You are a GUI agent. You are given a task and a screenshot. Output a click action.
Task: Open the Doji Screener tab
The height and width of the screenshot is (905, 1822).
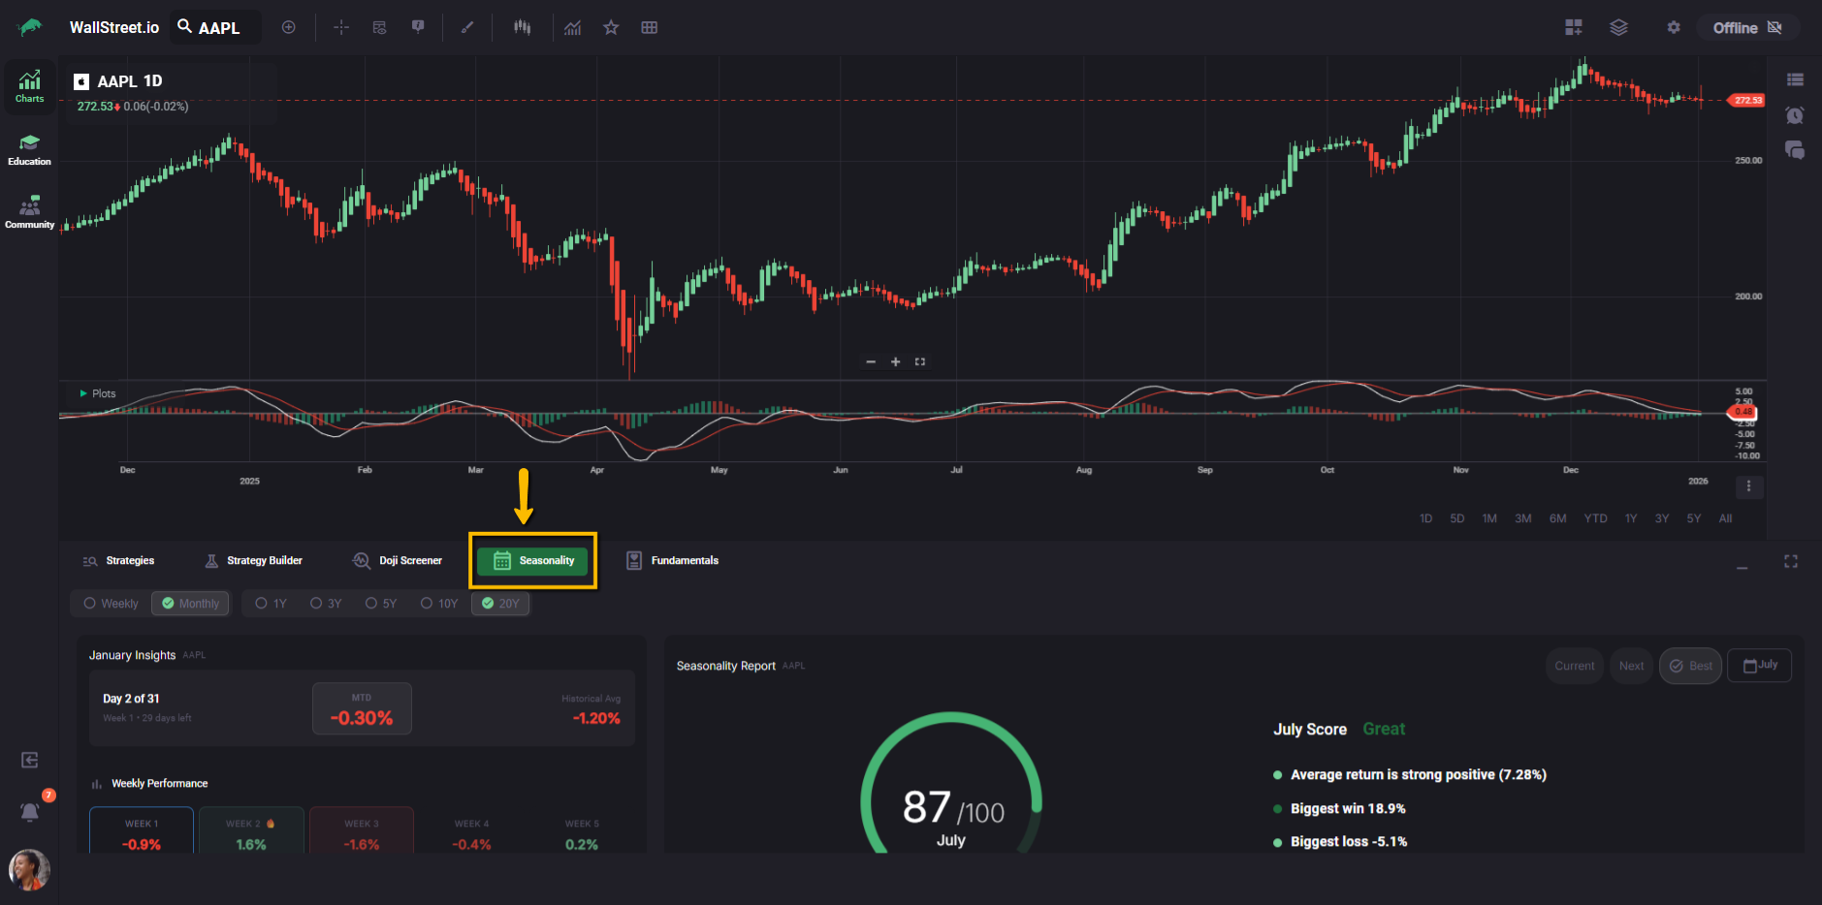click(x=398, y=561)
